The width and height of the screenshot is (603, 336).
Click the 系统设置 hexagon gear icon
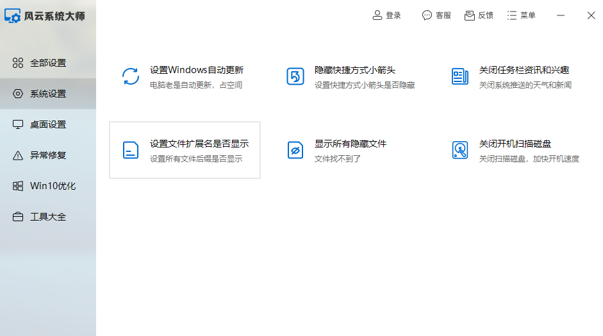(x=18, y=94)
